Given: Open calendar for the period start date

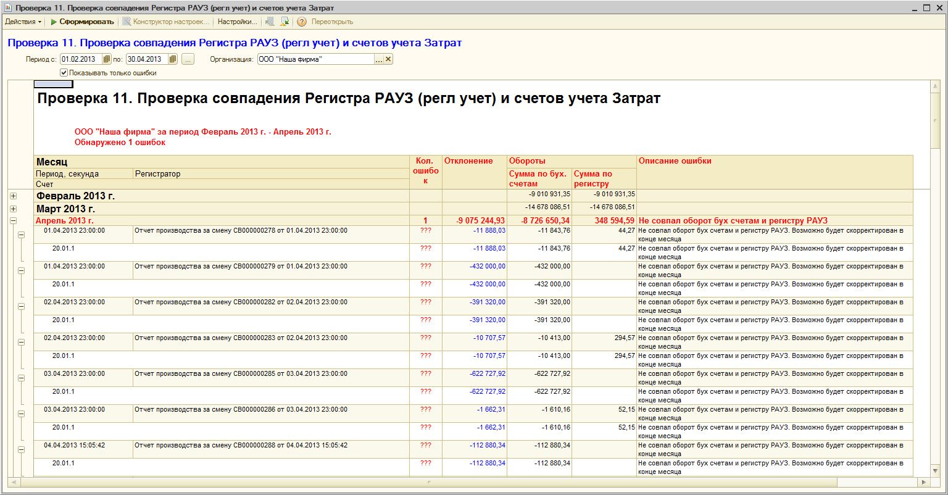Looking at the screenshot, I should pos(106,59).
